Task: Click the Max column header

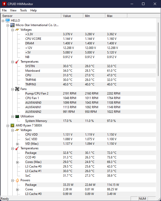Action: tap(116, 16)
